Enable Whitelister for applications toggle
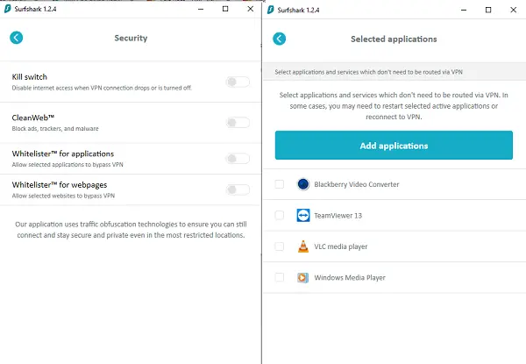Image resolution: width=526 pixels, height=364 pixels. pos(238,159)
